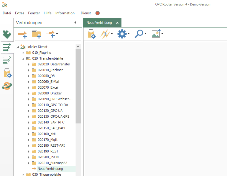Click the OPC Router application logo

coord(5,5)
